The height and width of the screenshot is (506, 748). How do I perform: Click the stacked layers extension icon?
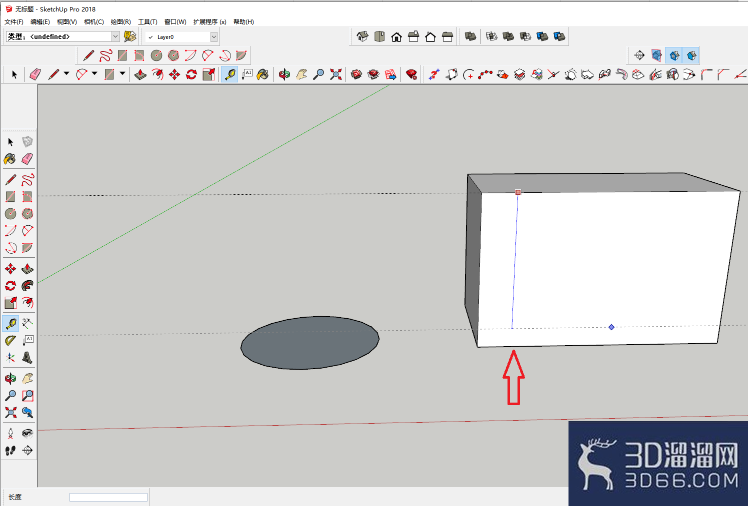[x=519, y=74]
